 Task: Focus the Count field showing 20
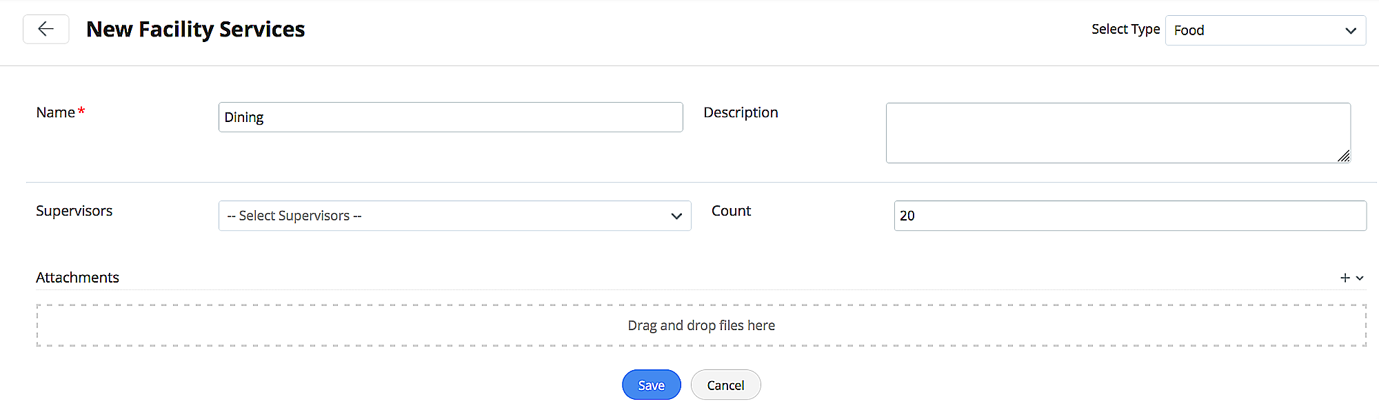click(x=1129, y=216)
